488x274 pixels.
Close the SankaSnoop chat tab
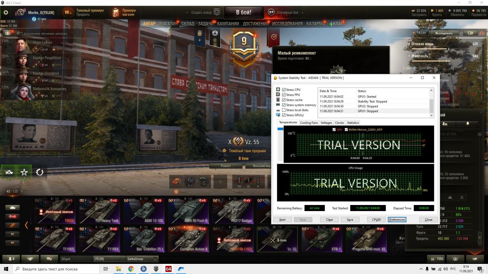click(x=155, y=259)
